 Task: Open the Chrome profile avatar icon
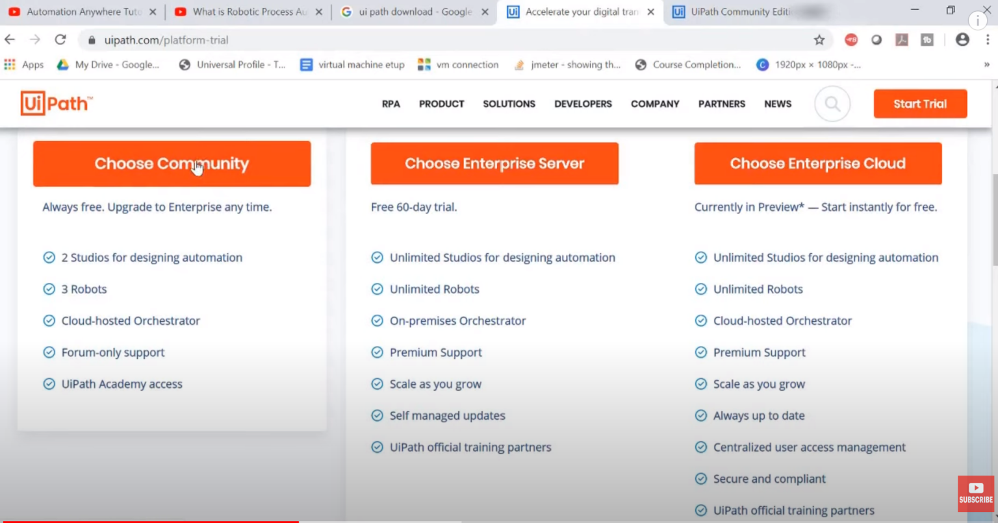pos(962,40)
